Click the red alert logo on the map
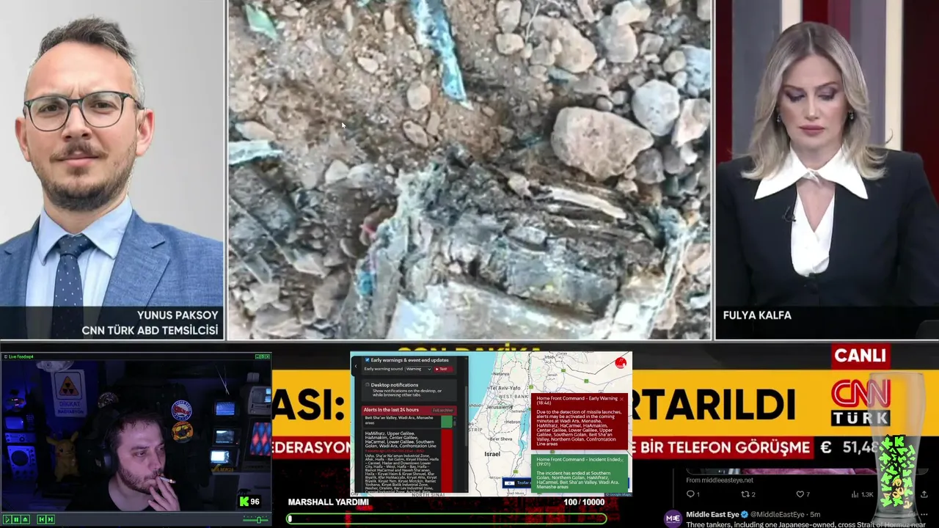 (x=621, y=363)
